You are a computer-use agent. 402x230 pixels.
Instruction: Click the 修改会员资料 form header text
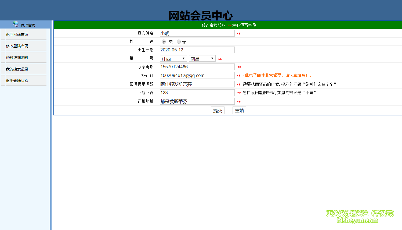coord(214,25)
